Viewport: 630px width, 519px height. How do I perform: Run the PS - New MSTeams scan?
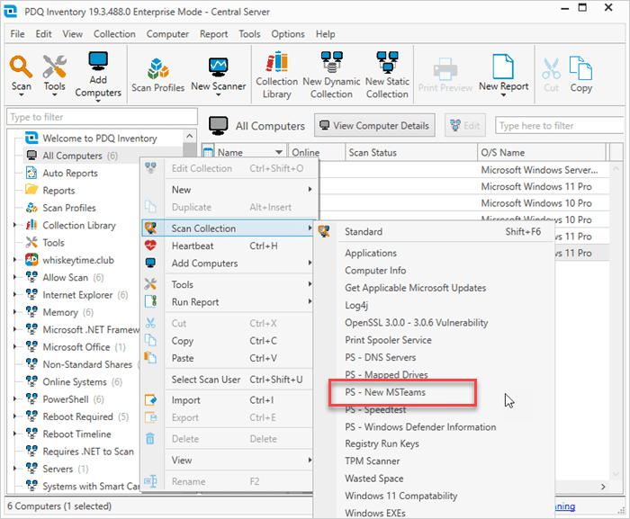[402, 392]
